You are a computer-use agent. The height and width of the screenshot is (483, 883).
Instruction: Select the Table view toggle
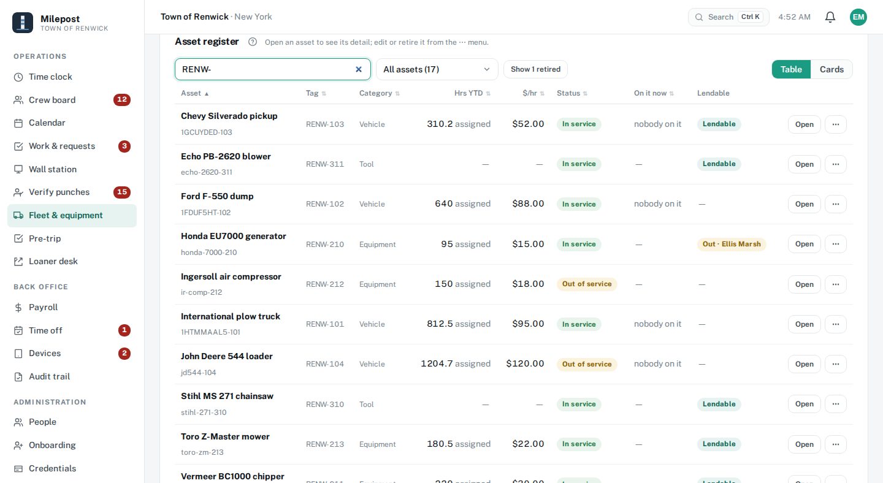pyautogui.click(x=791, y=69)
